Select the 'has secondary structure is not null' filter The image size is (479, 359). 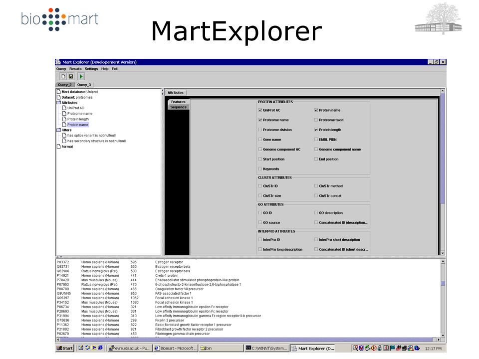point(96,141)
